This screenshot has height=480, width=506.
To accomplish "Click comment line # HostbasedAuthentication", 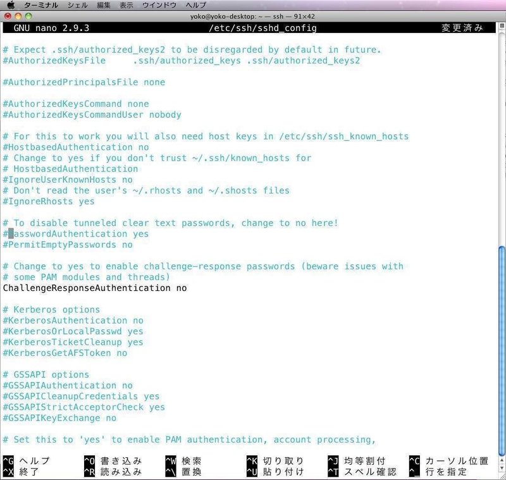I will [x=70, y=169].
